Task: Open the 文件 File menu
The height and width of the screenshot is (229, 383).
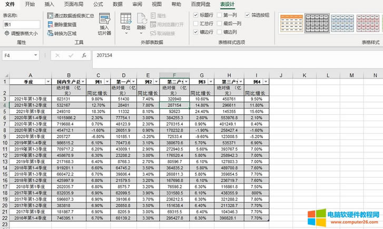Action: (x=10, y=4)
